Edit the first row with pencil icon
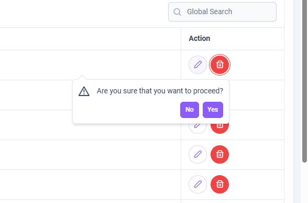Screen dimensions: 308x203 pos(197,65)
